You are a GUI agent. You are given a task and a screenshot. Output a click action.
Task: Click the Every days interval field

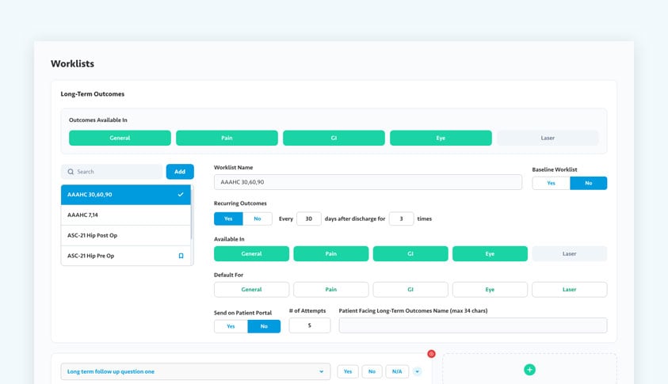[x=309, y=219]
